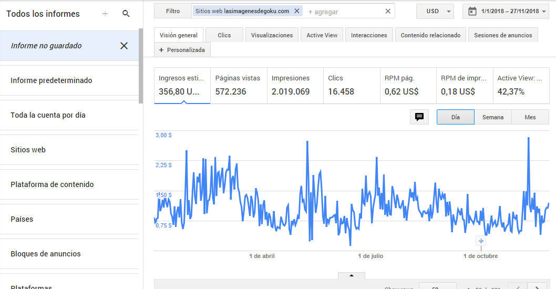
Task: Set chart granularity to Mes
Action: [x=530, y=117]
